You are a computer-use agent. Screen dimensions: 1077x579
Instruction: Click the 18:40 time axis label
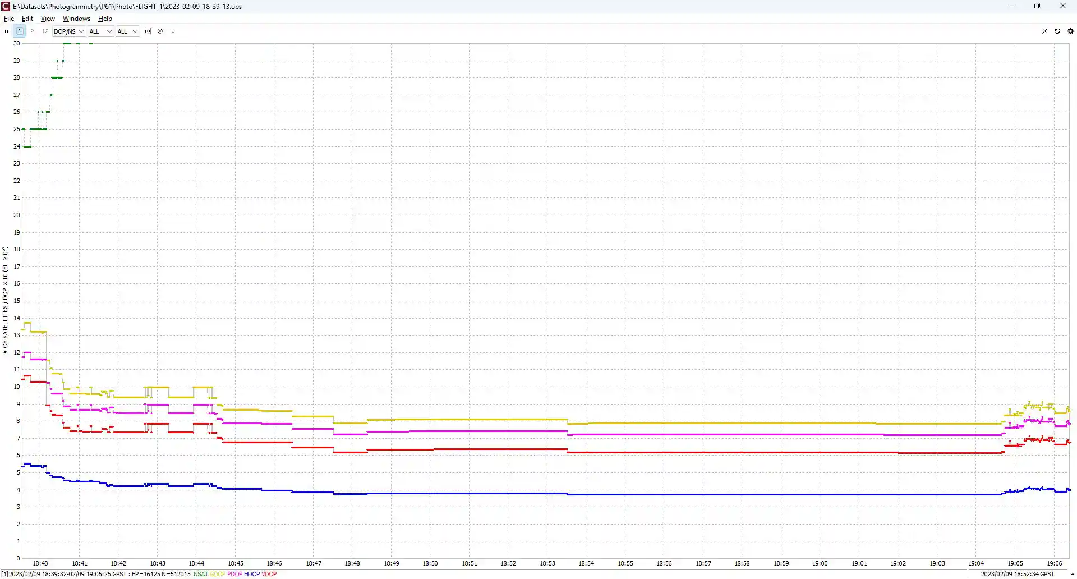pos(40,563)
